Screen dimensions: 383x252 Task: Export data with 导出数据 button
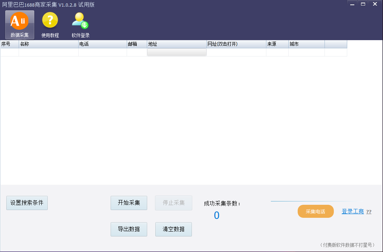[129, 229]
